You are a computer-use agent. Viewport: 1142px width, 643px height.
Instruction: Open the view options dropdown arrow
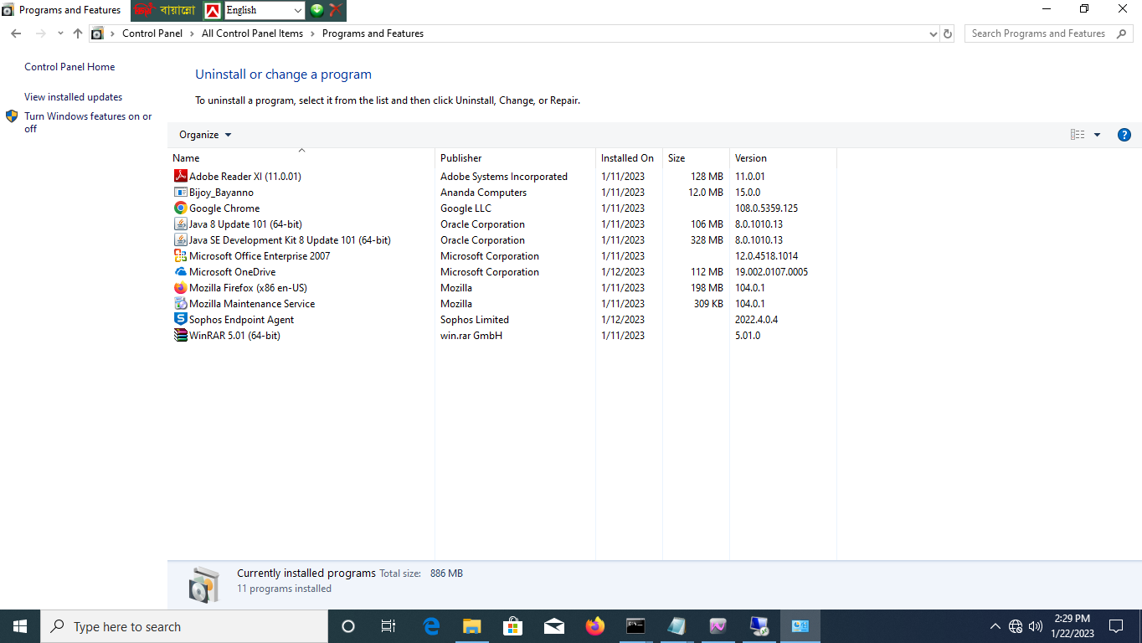point(1097,135)
